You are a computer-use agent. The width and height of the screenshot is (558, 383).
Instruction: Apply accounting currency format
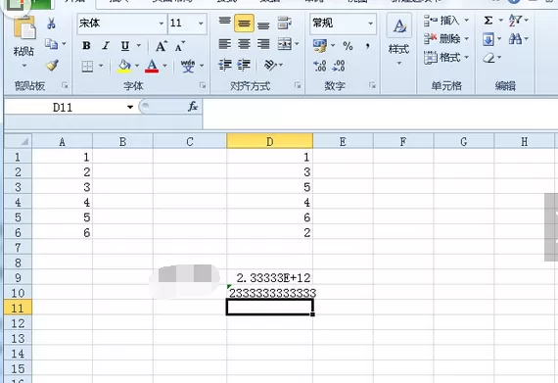pos(320,46)
